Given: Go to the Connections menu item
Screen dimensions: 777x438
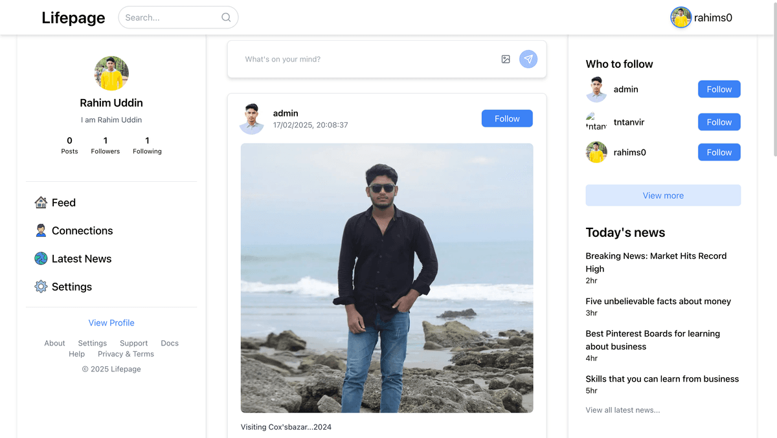Looking at the screenshot, I should pos(82,231).
